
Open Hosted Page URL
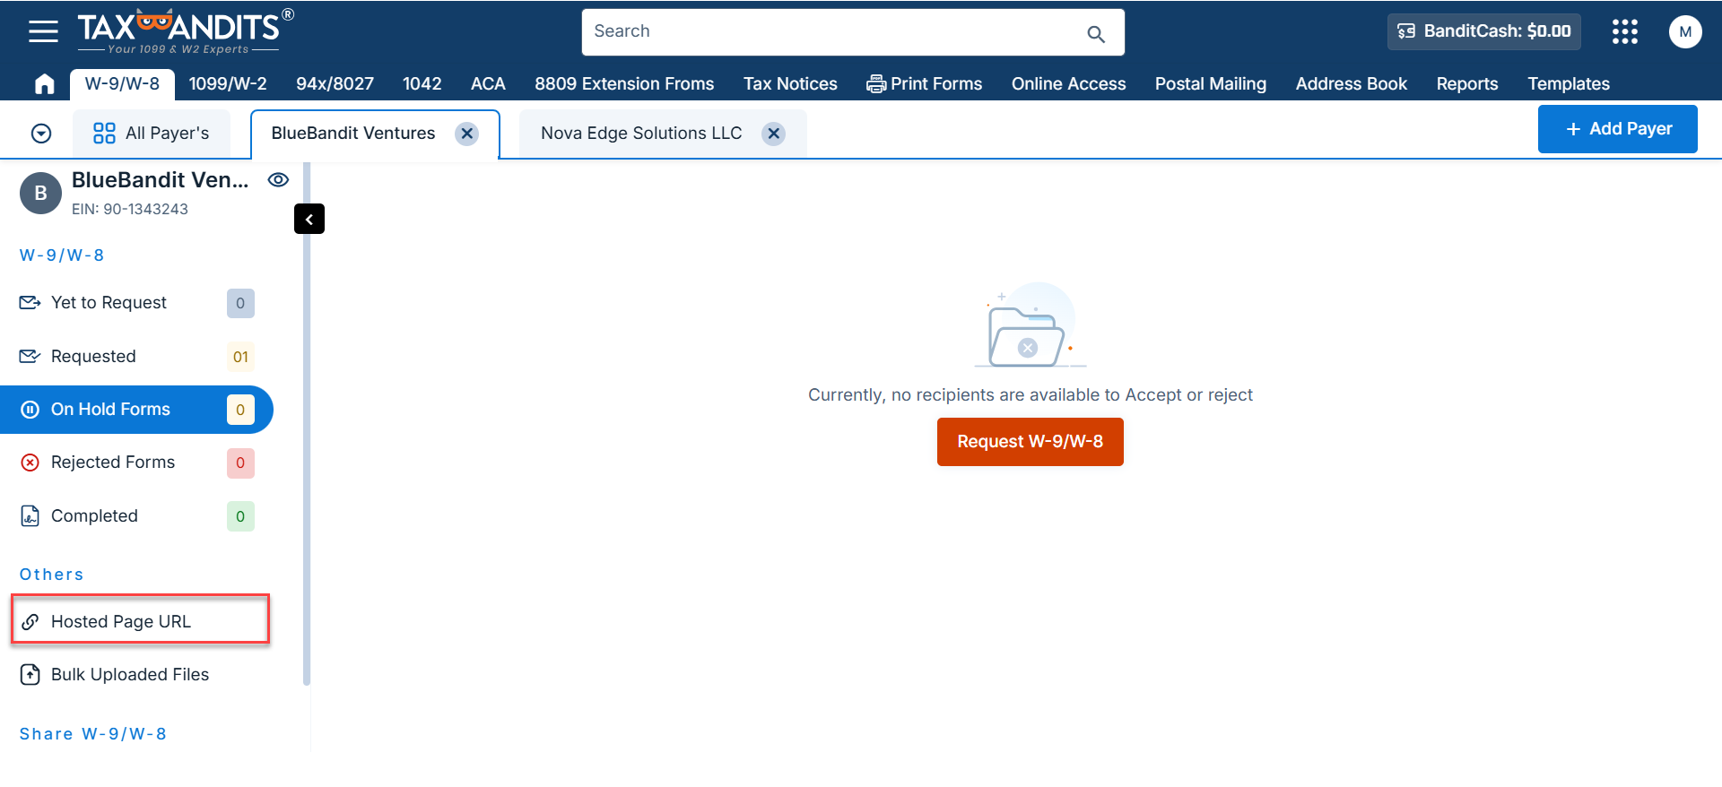pyautogui.click(x=140, y=619)
